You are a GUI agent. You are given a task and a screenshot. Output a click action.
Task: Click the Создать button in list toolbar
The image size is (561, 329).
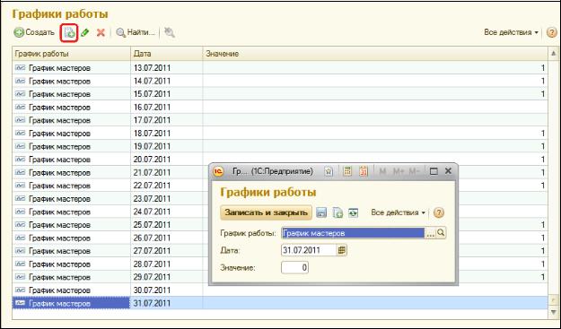[34, 32]
